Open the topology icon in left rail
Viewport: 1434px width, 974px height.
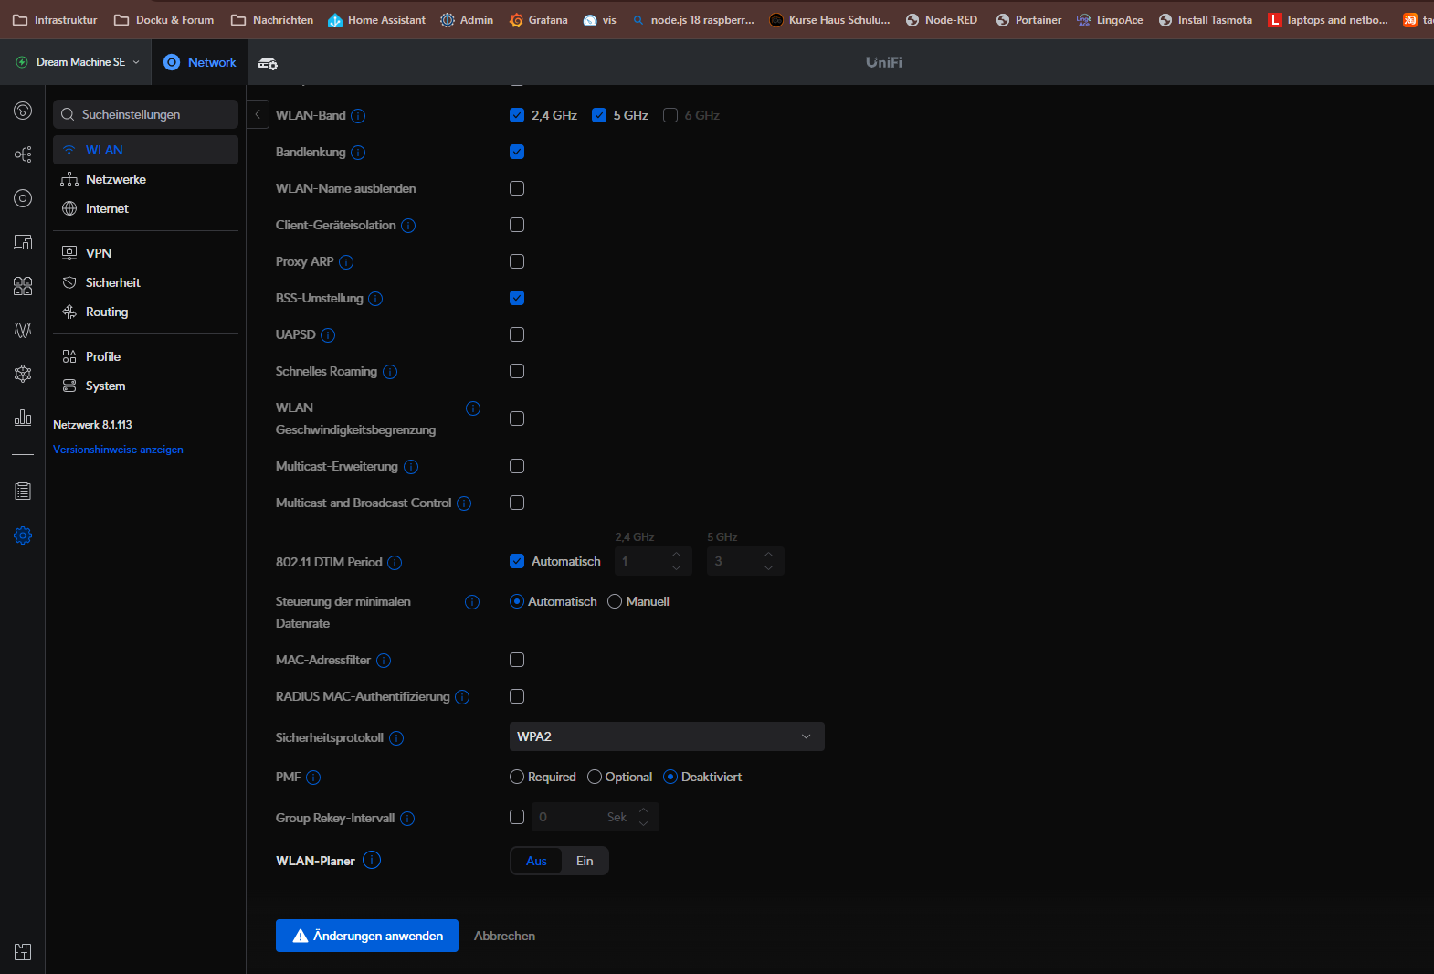(x=23, y=154)
